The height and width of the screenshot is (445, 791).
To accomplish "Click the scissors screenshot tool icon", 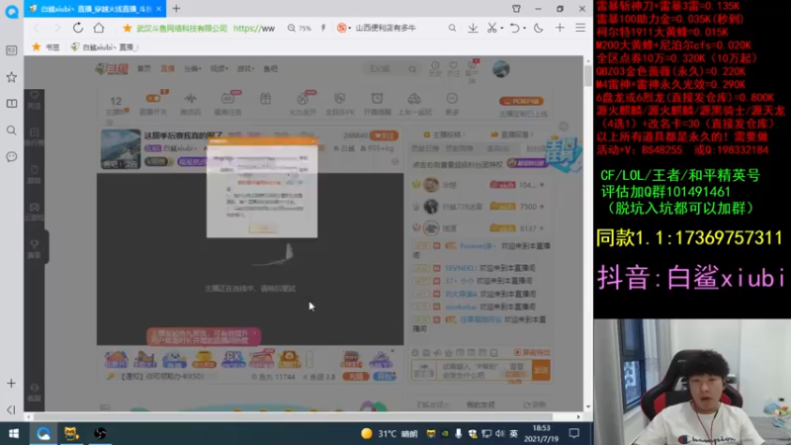I will [491, 29].
